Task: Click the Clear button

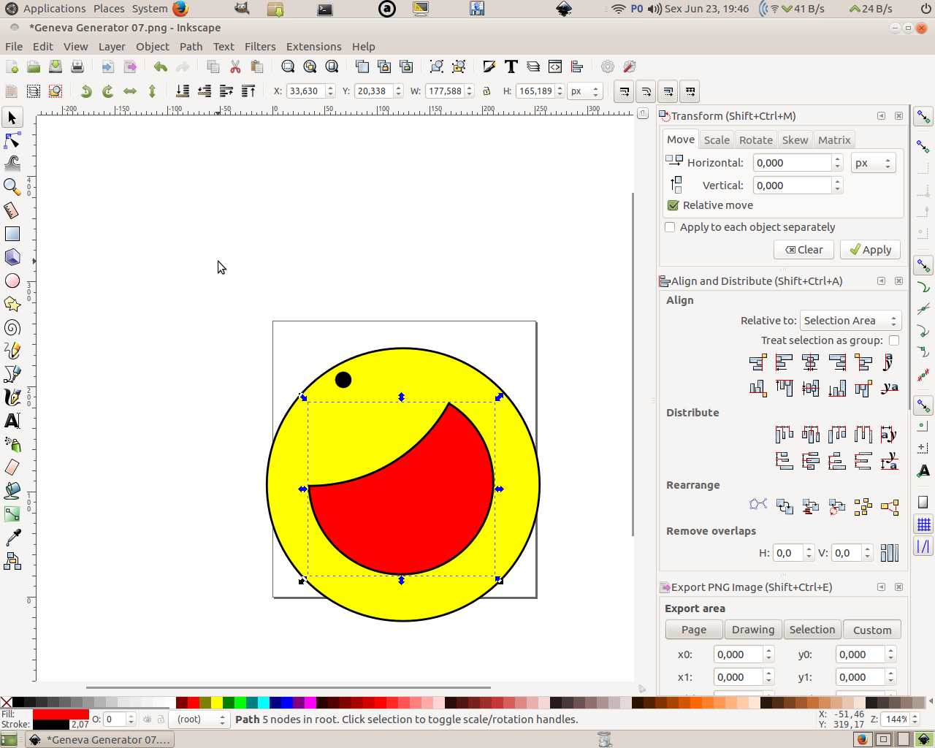Action: pyautogui.click(x=804, y=250)
